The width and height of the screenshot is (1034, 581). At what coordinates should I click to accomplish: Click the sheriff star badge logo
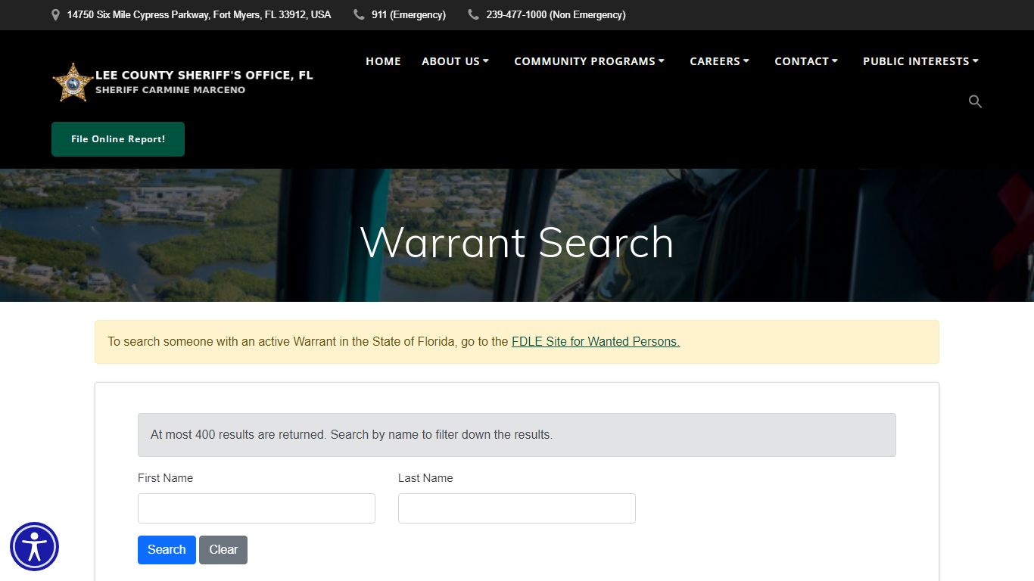point(73,82)
